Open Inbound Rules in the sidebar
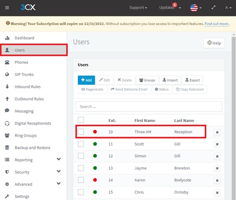This screenshot has width=236, height=200. click(33, 87)
